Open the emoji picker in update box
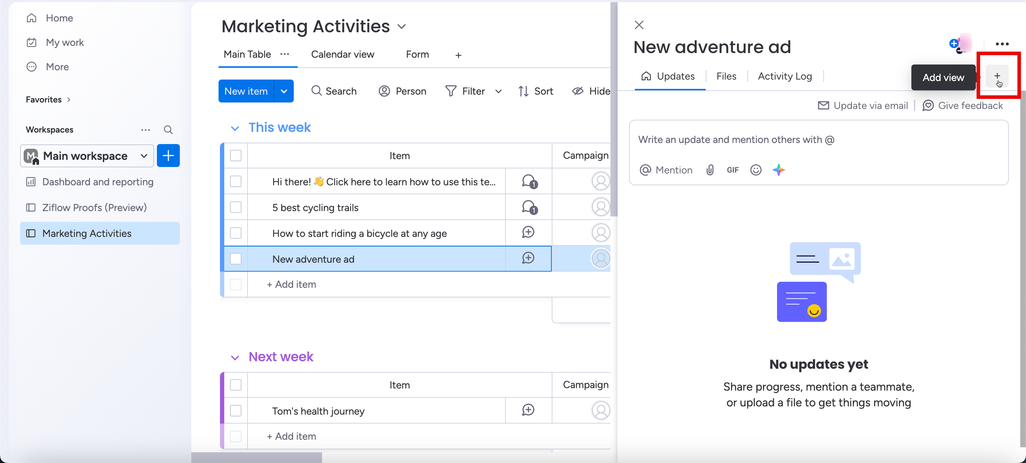The height and width of the screenshot is (463, 1026). coord(756,170)
